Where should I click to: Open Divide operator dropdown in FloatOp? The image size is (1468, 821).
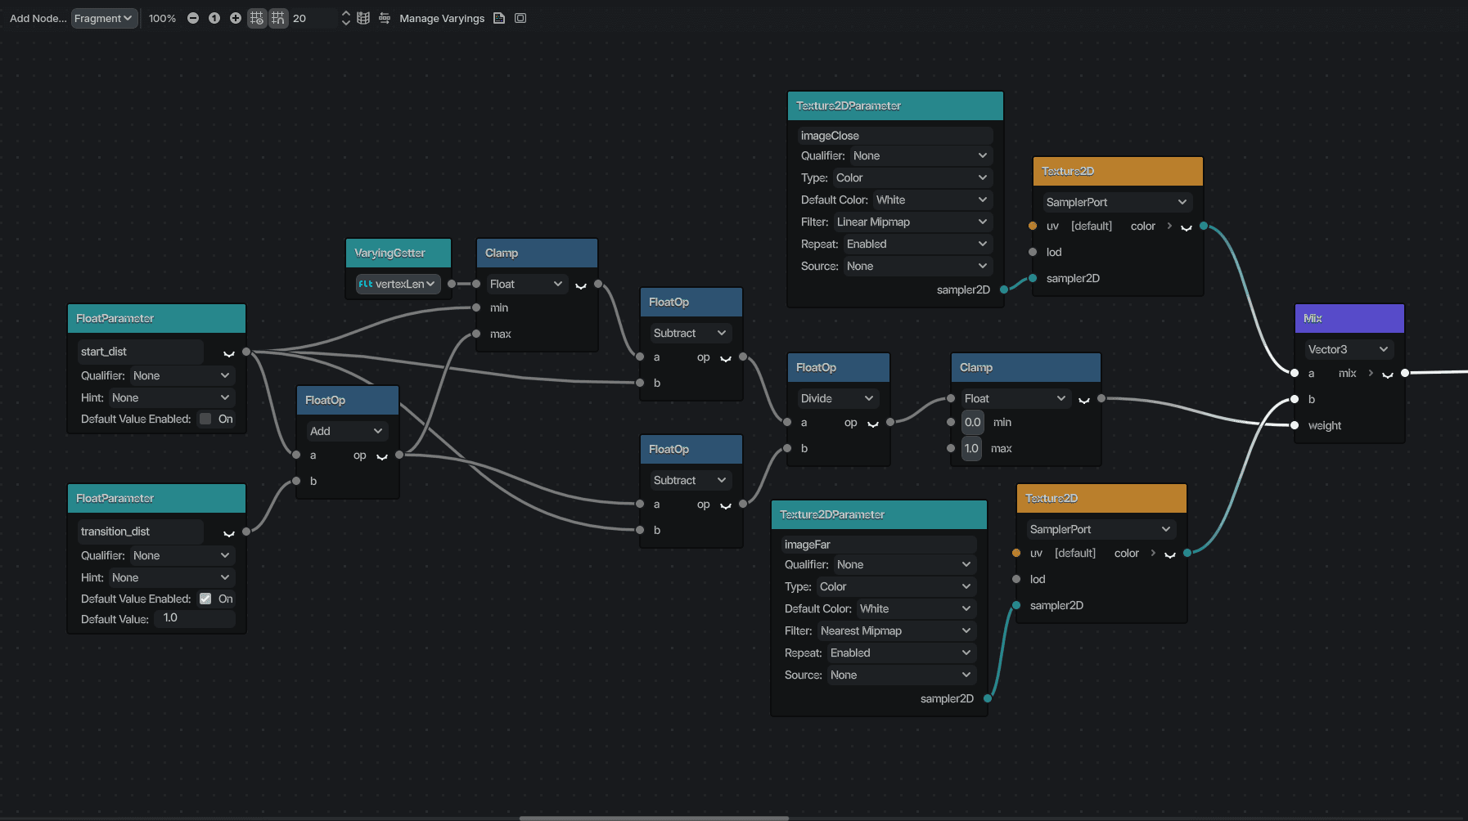(x=837, y=398)
